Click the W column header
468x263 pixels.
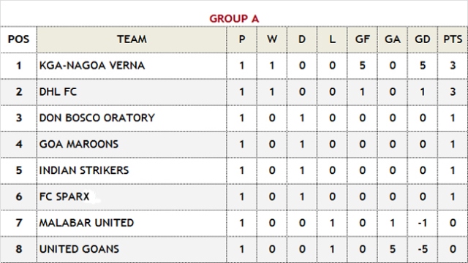click(x=272, y=39)
